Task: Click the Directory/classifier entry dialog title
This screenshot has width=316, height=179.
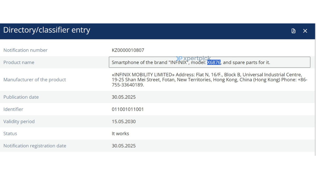Action: pos(47,30)
